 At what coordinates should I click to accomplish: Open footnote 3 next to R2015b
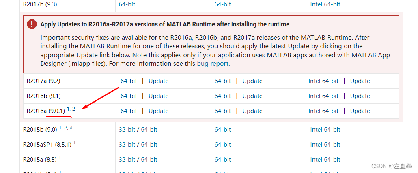click(71, 128)
